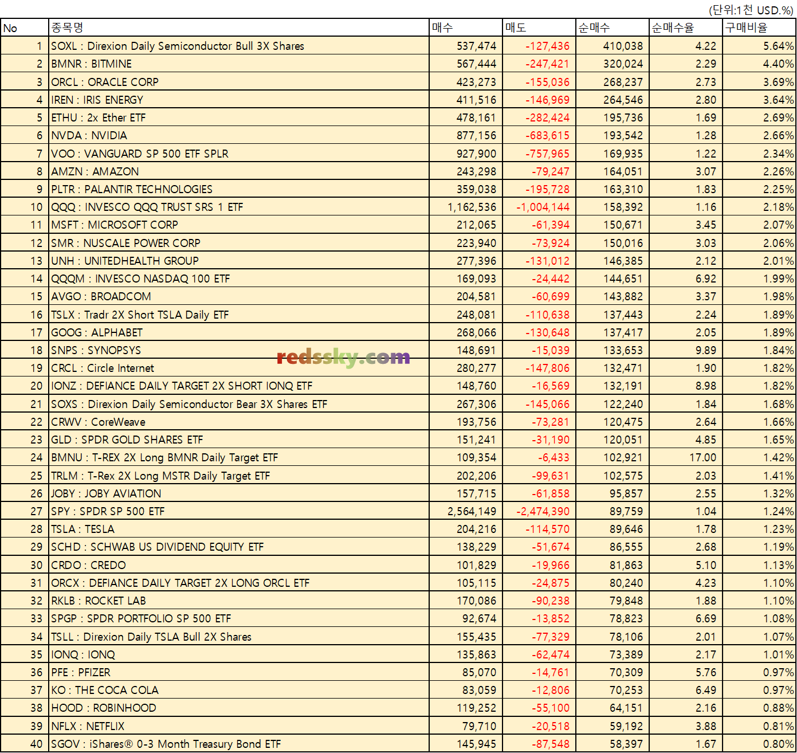Screen dimensions: 797x753
Task: Click BMNR : BITMINE cell
Action: coord(239,64)
